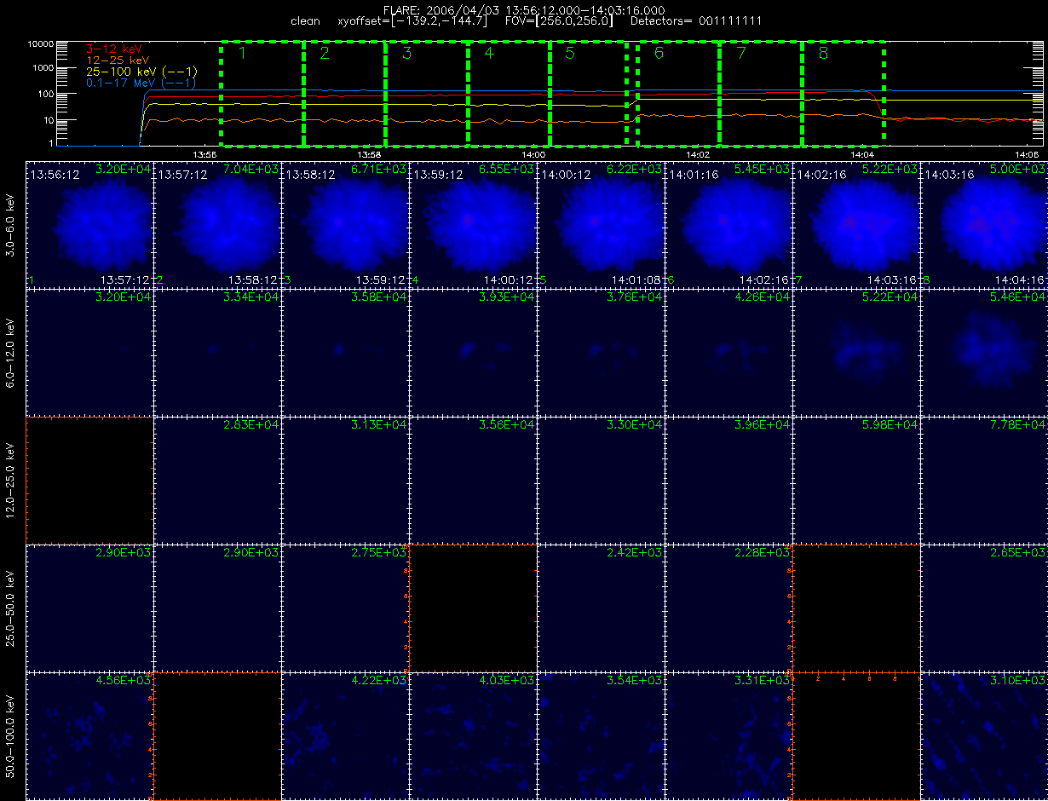Click the peak value '6.71E+03'

tap(379, 169)
